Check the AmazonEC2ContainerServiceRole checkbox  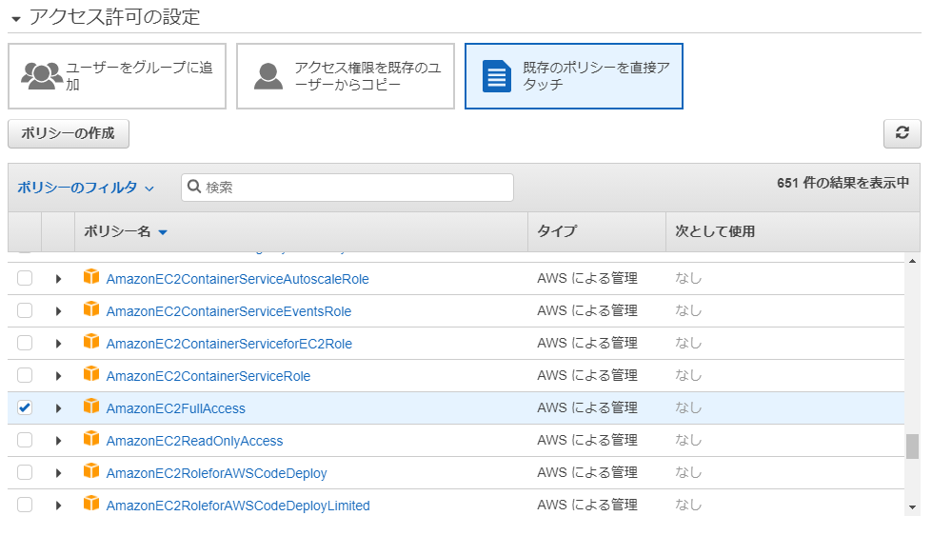pos(25,375)
